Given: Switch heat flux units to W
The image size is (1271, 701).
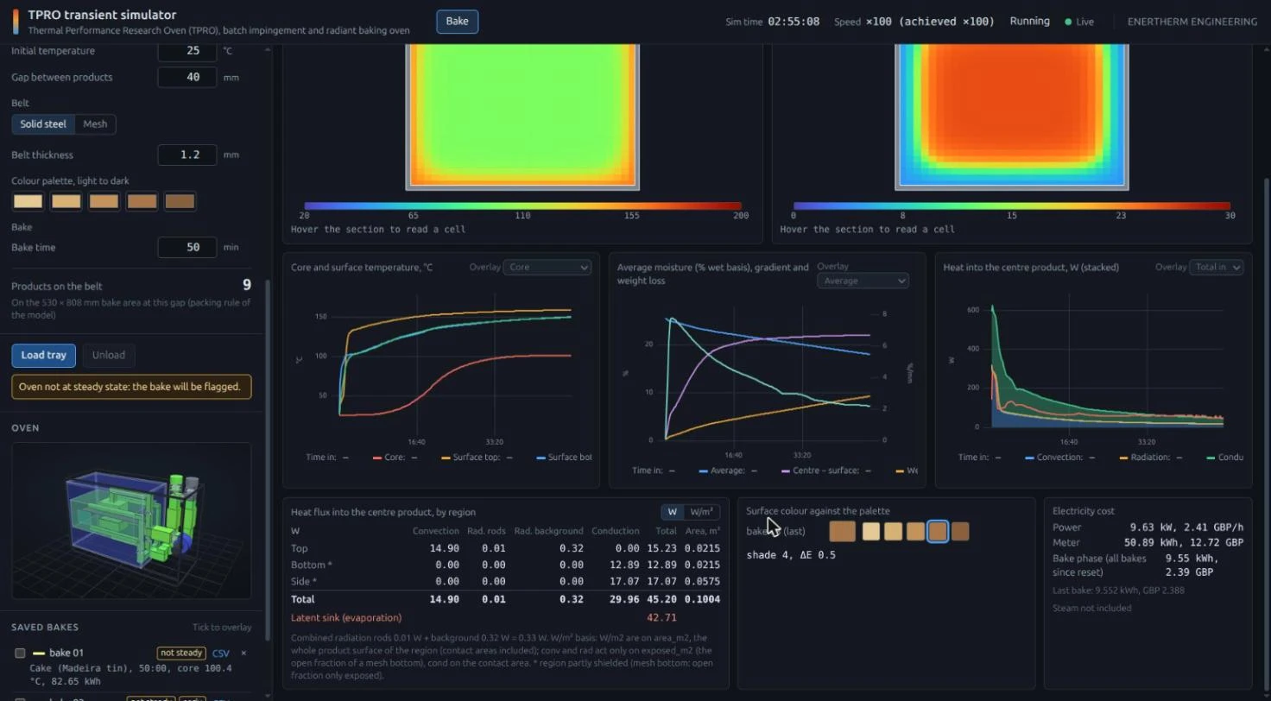Looking at the screenshot, I should click(672, 512).
